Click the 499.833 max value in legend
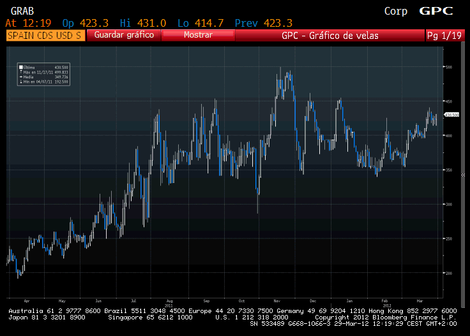 pos(61,72)
